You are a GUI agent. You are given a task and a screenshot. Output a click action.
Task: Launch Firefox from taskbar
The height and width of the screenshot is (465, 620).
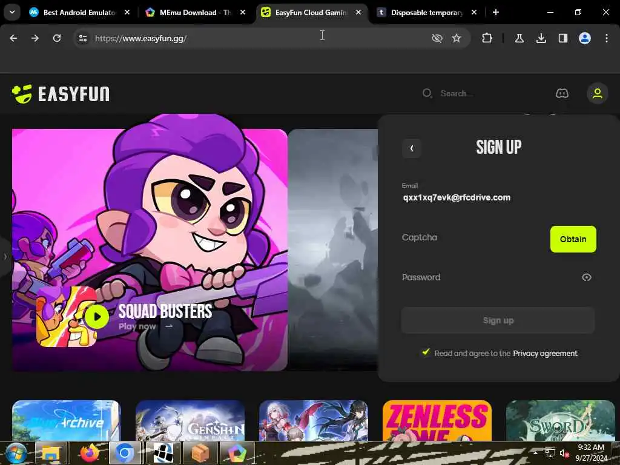click(89, 453)
